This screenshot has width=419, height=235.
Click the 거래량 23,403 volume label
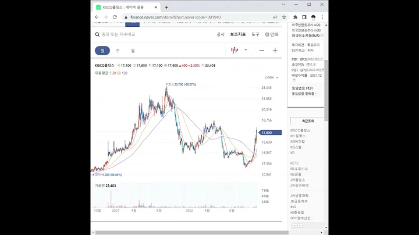(105, 186)
